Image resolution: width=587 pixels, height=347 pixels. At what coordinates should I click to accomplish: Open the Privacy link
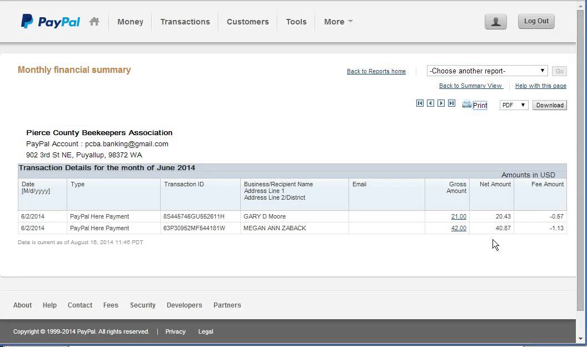(175, 331)
